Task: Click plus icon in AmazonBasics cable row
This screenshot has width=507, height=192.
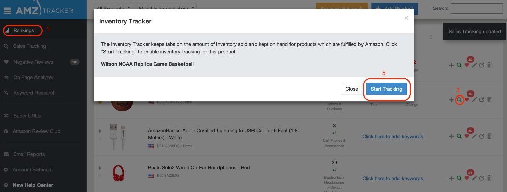Action: 451,136
